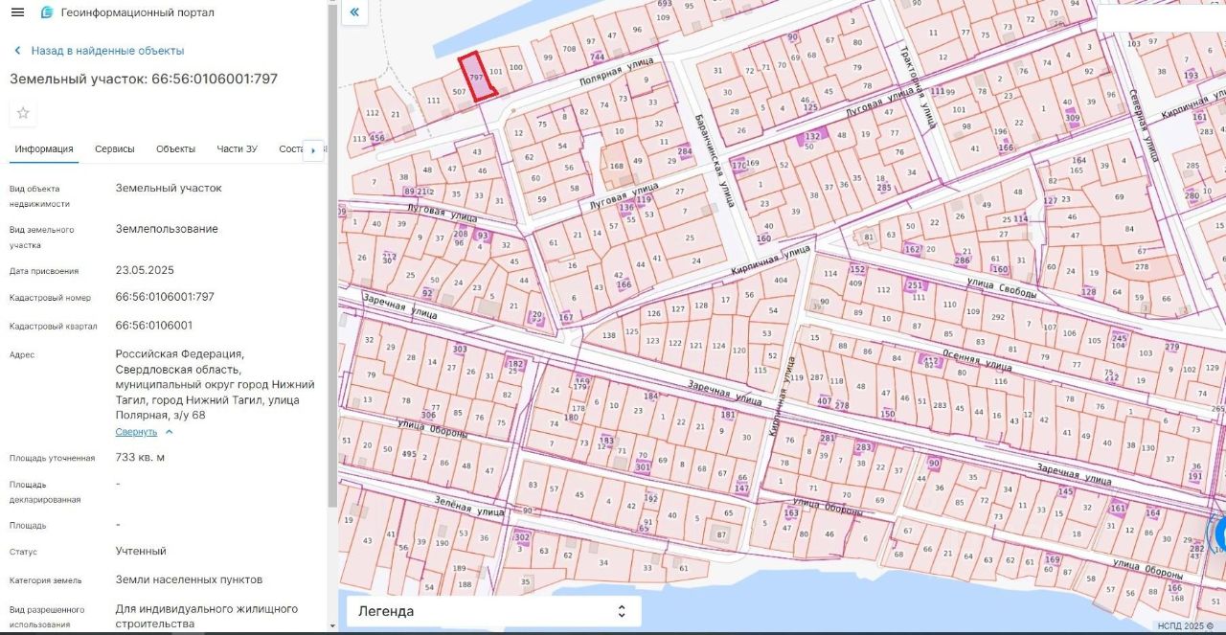Click parcel 404 on the map
Screen dimensions: 1226x635
pos(781,281)
